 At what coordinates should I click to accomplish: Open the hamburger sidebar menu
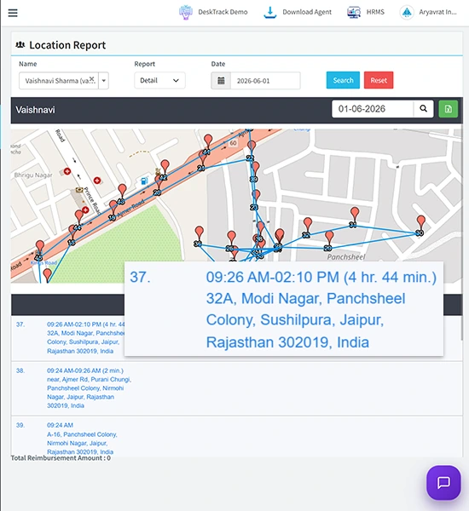[13, 13]
